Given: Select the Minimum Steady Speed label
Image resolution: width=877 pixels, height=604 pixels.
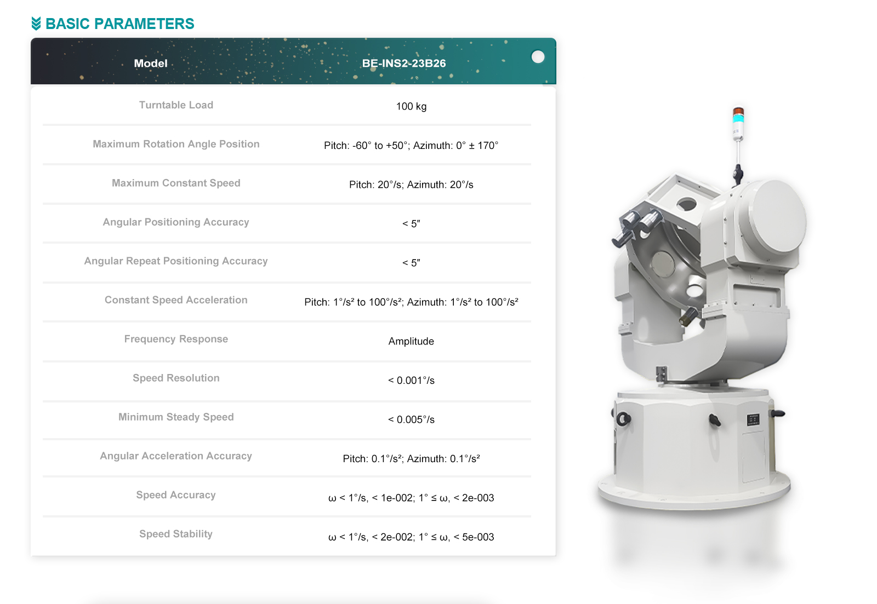Looking at the screenshot, I should point(176,417).
